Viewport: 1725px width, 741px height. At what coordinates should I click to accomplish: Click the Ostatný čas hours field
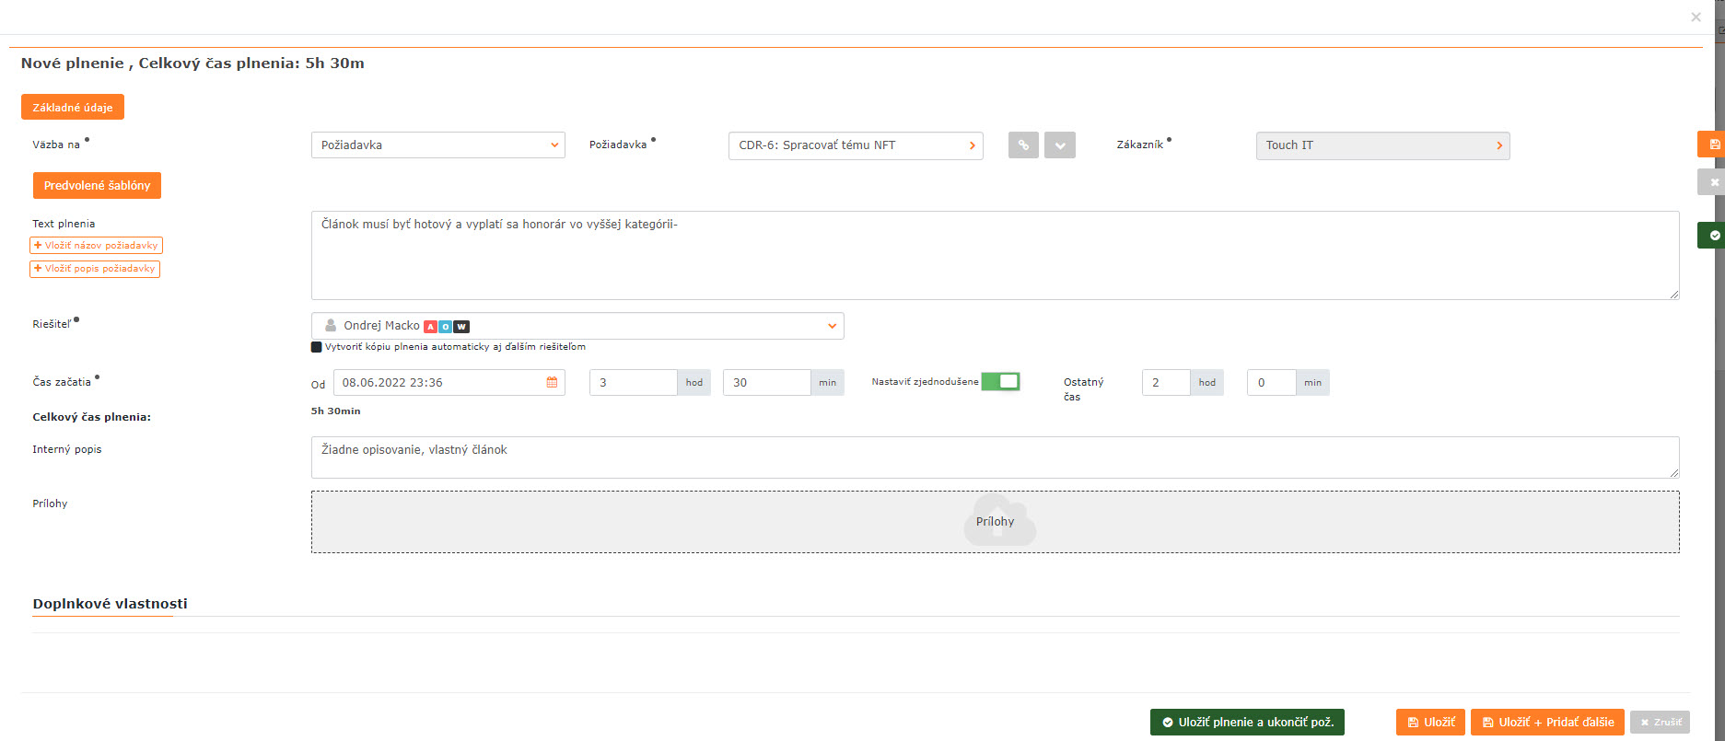point(1165,383)
